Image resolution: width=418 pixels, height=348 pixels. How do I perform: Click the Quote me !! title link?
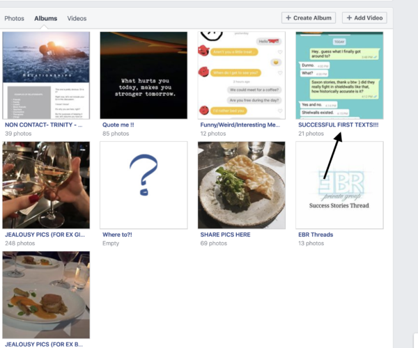[x=118, y=125]
